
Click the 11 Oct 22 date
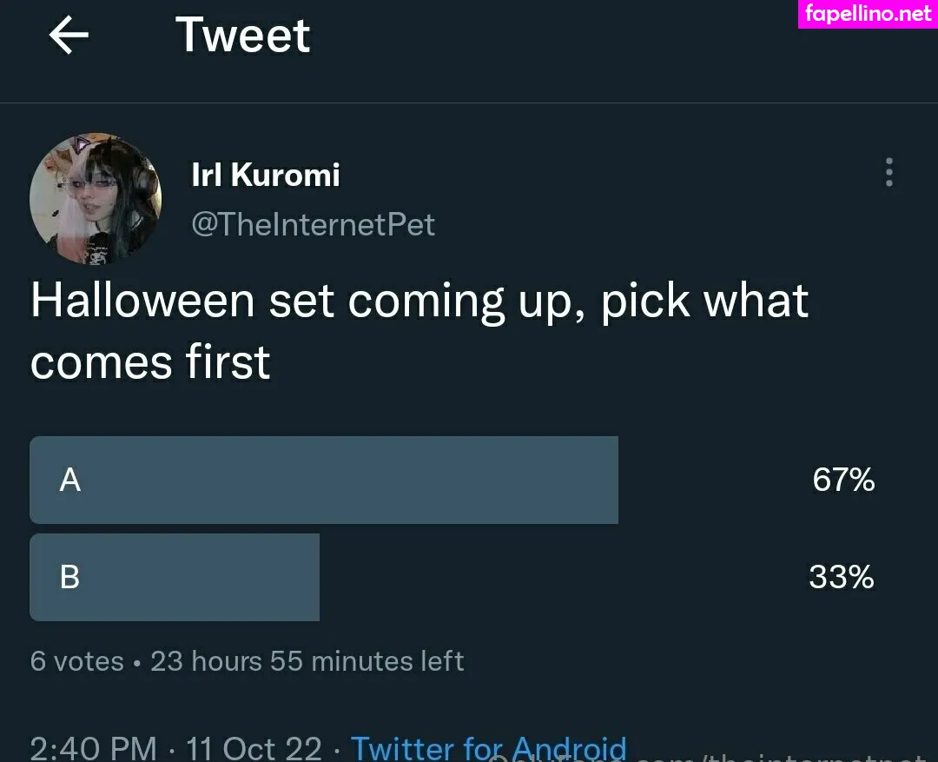pyautogui.click(x=254, y=748)
